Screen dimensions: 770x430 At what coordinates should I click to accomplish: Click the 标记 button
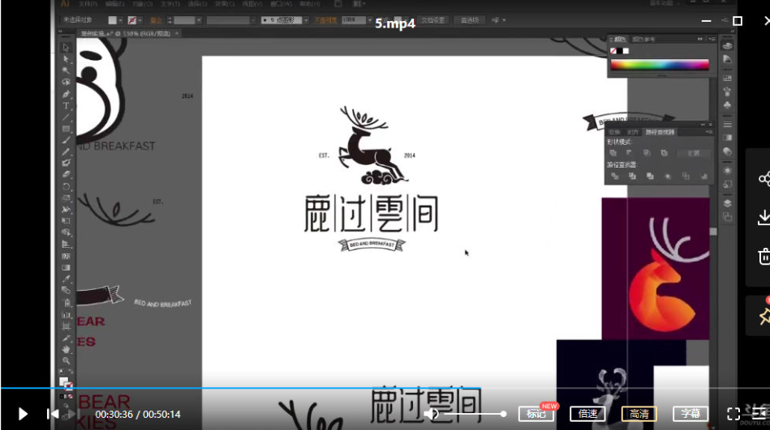click(x=536, y=414)
